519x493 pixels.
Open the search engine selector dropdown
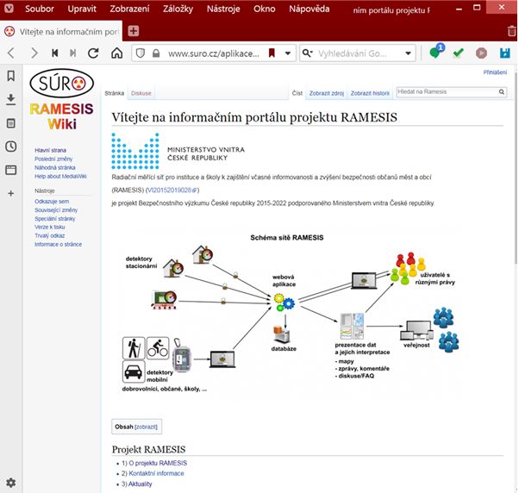[309, 53]
